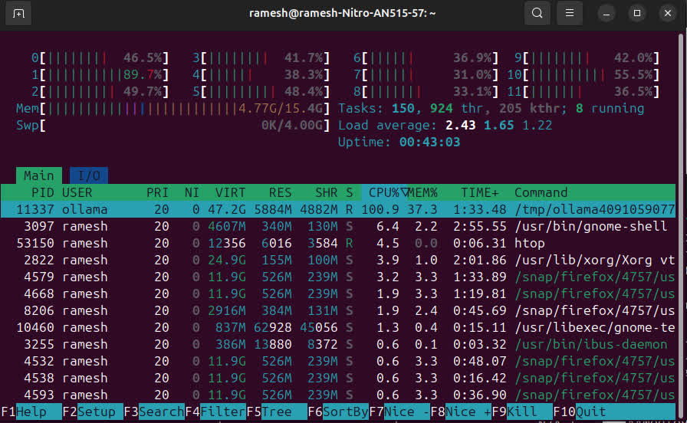Sort by the USER column header
The height and width of the screenshot is (423, 687).
(77, 192)
